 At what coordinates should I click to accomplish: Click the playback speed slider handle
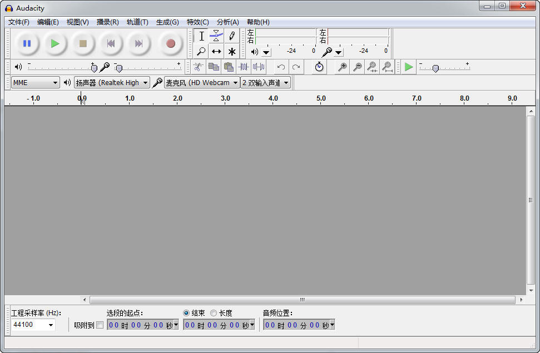(x=435, y=68)
